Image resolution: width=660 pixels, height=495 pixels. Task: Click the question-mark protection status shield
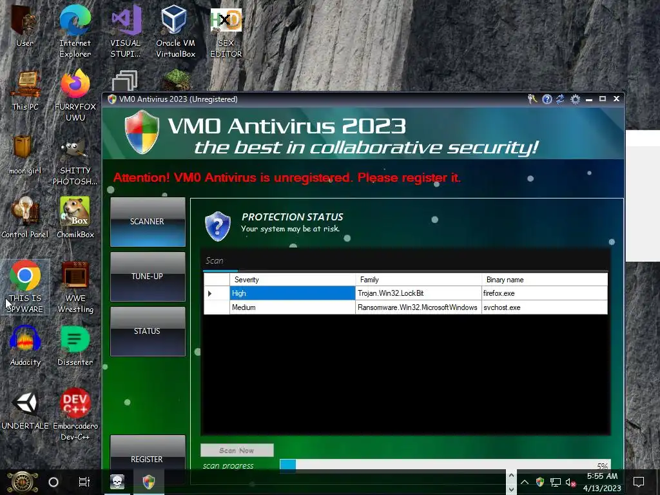coord(218,226)
